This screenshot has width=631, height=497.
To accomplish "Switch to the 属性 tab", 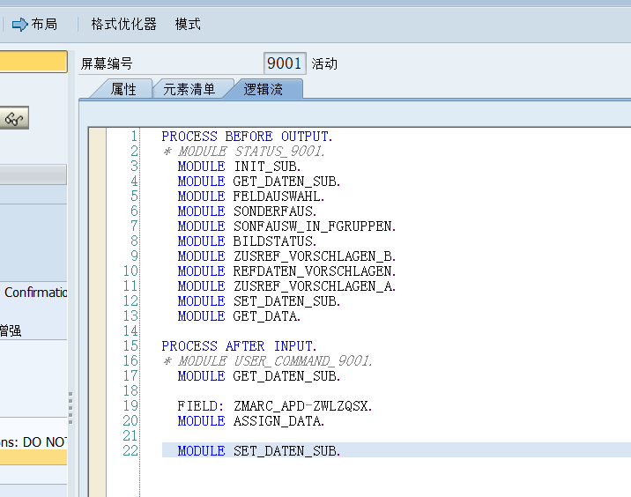I will tap(123, 89).
